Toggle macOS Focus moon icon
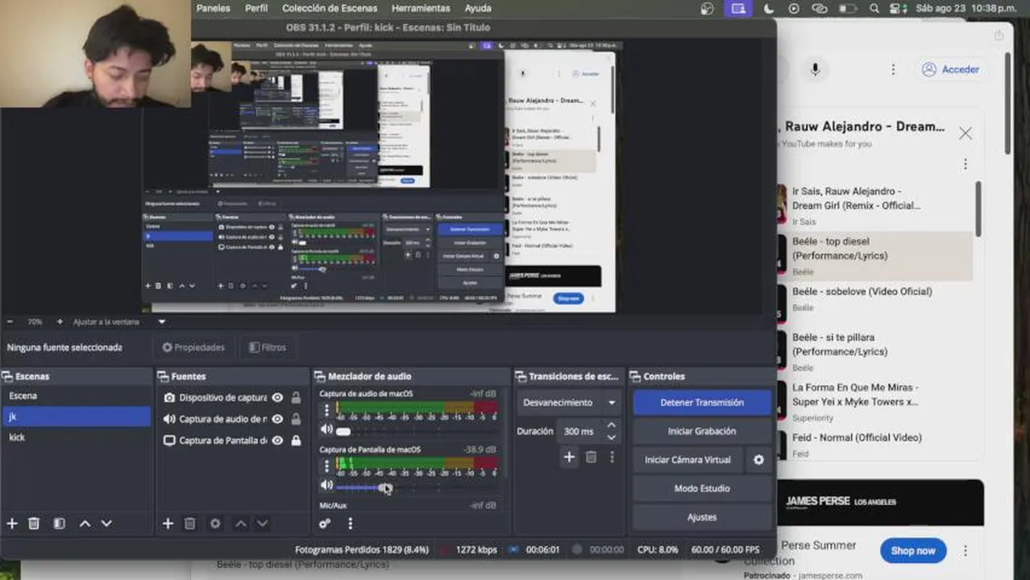 pos(768,8)
